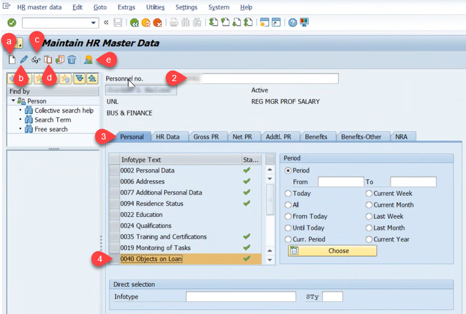This screenshot has height=314, width=466.
Task: Select the All radio button
Action: [x=288, y=205]
